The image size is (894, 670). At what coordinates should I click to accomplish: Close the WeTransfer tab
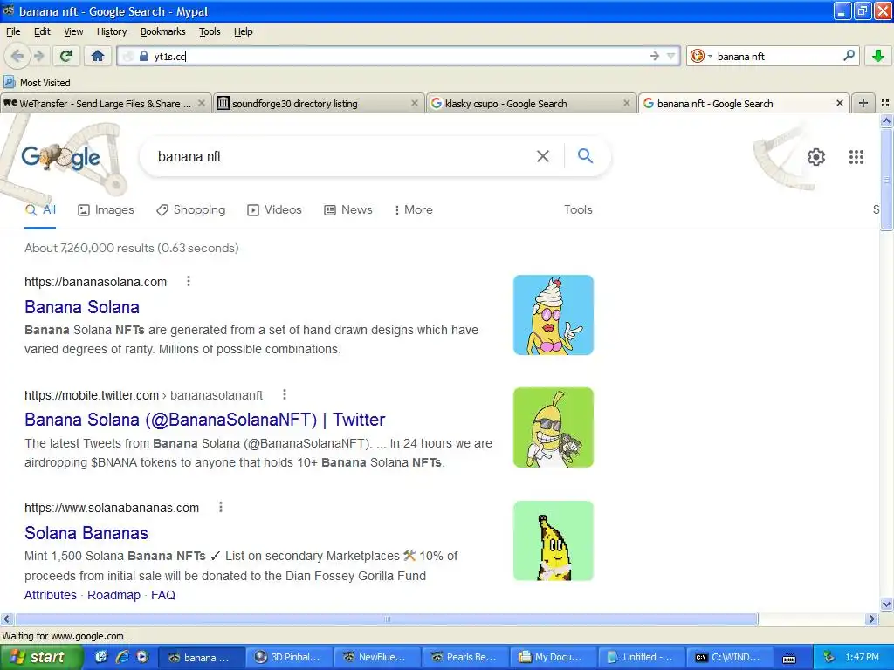click(x=202, y=103)
